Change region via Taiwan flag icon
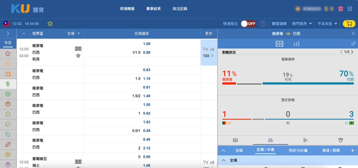358x168 pixels. [x=6, y=24]
